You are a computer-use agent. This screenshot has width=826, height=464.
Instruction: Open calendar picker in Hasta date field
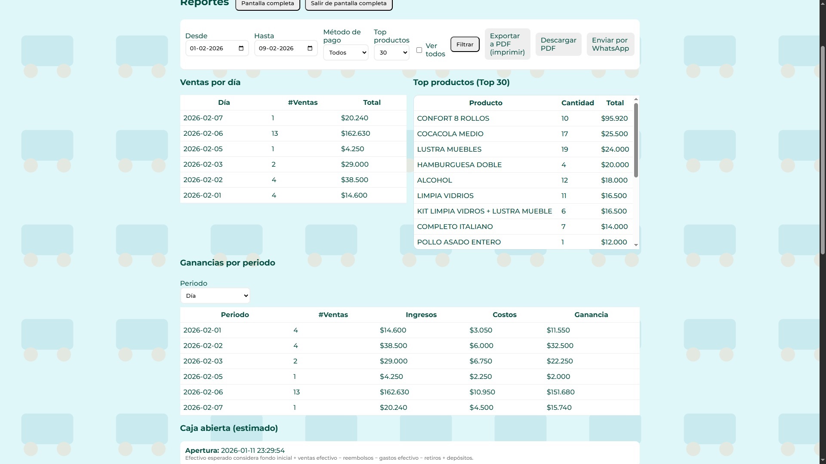click(310, 48)
